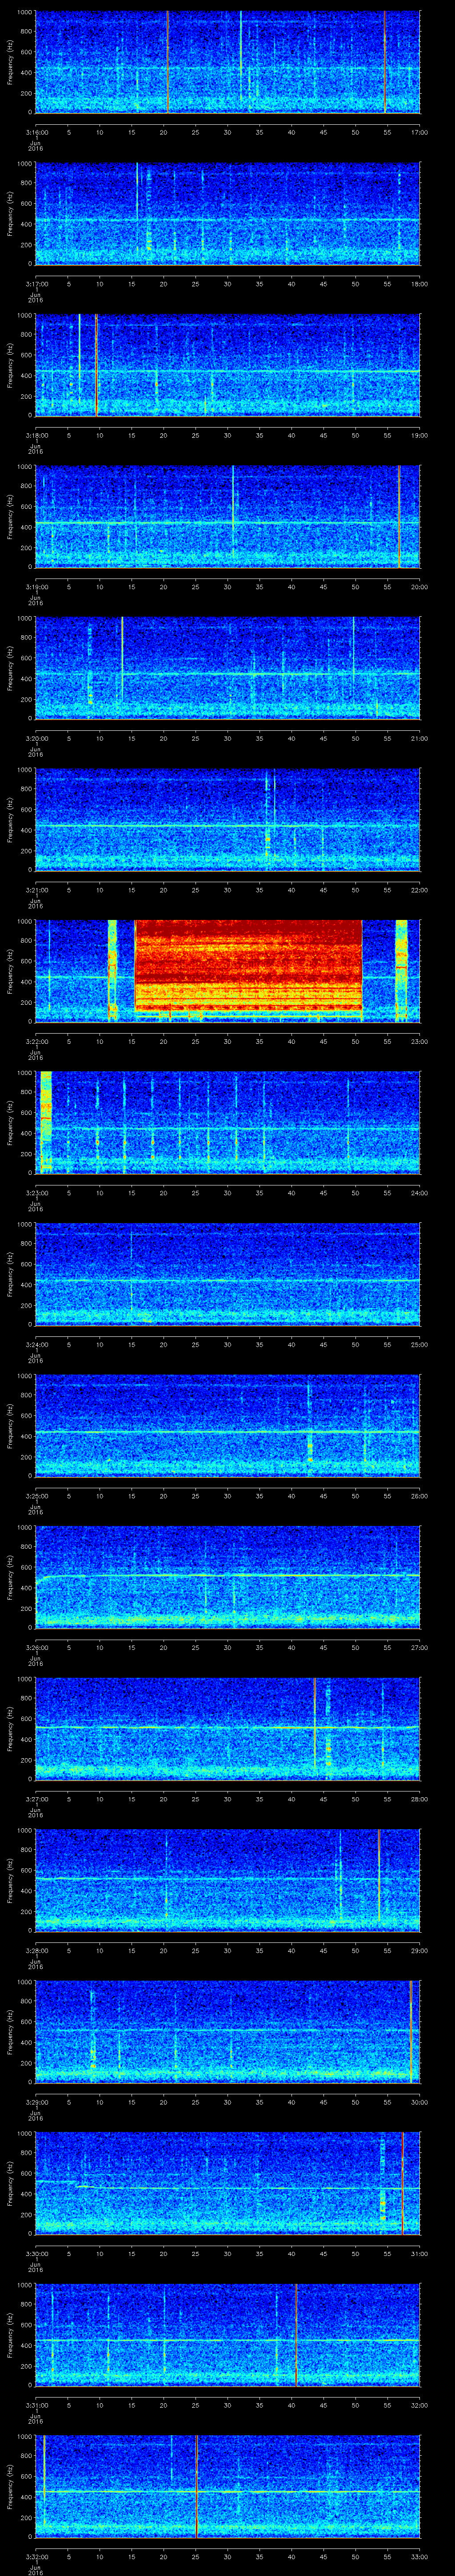Select the 27:00 end time label
455x2576 pixels.
[x=419, y=1647]
